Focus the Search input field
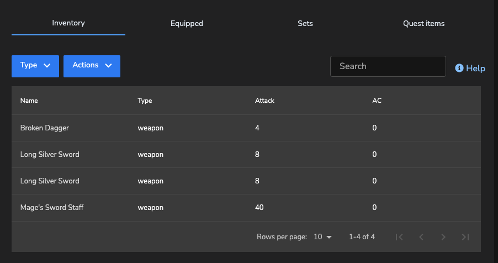498x263 pixels. 388,66
